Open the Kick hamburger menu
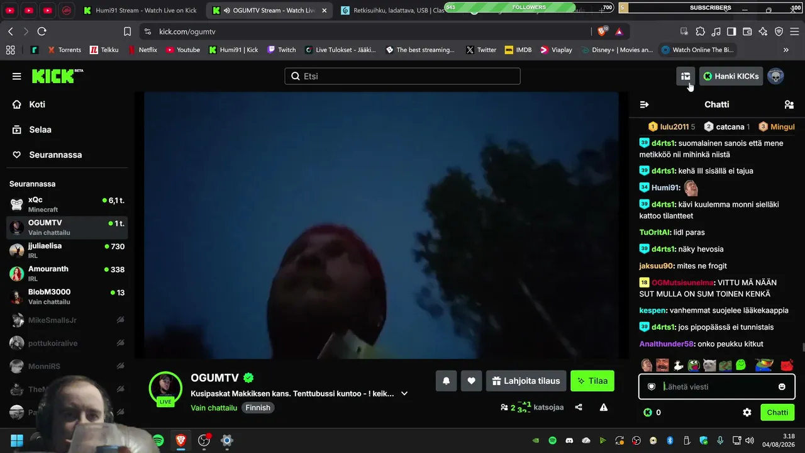 (16, 76)
